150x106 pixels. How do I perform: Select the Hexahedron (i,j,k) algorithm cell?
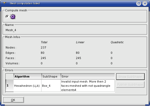click(x=27, y=85)
